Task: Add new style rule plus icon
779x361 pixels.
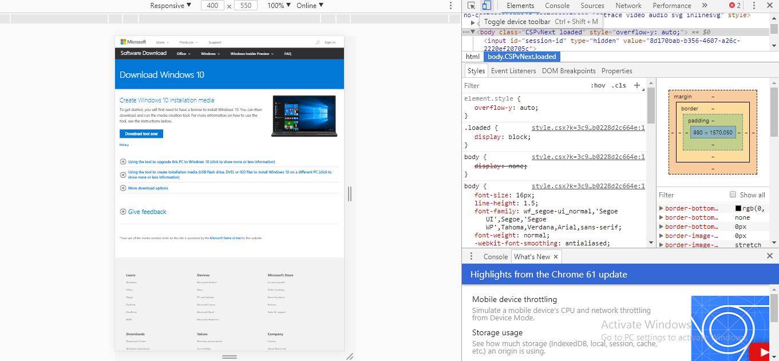Action: pyautogui.click(x=637, y=85)
